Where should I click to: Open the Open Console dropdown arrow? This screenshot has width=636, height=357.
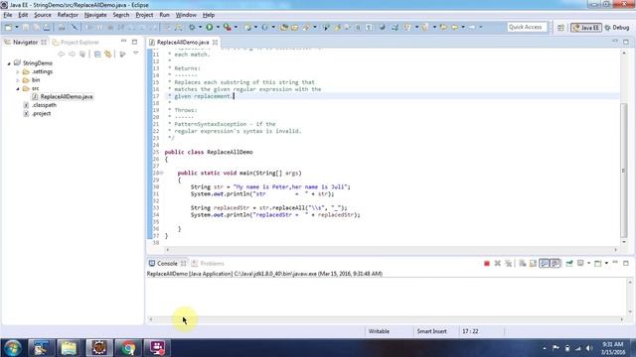click(x=606, y=264)
